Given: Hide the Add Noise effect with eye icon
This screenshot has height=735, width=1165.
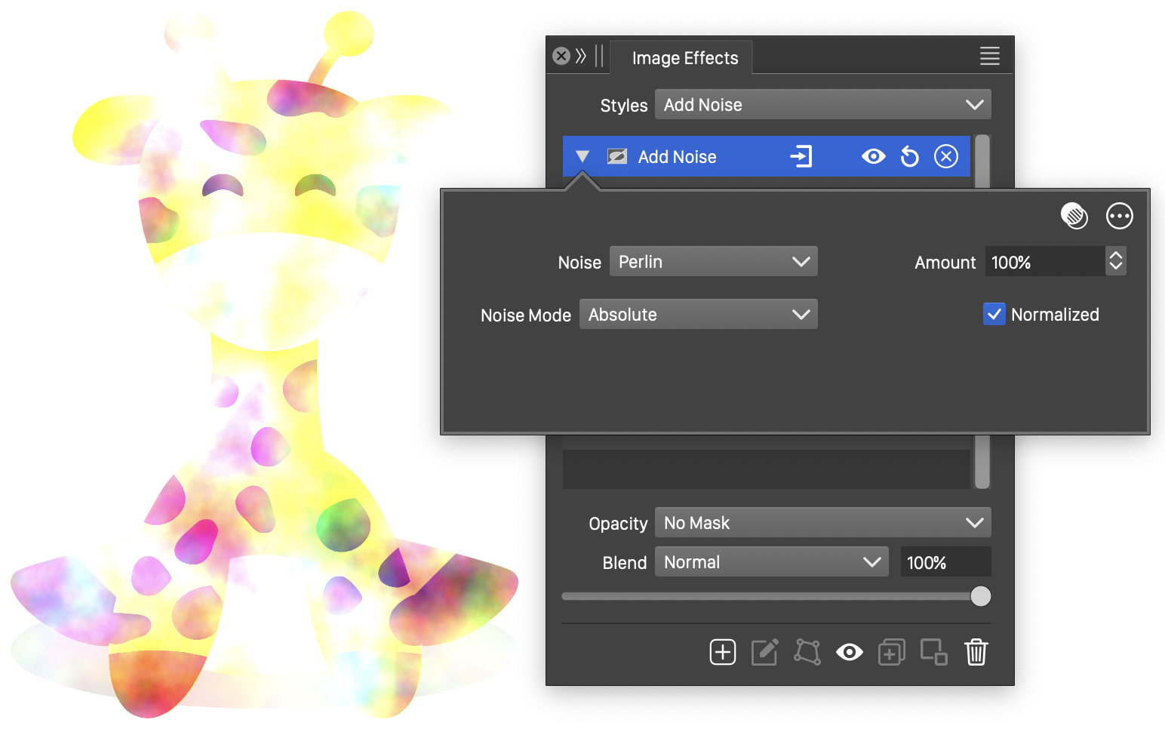Looking at the screenshot, I should [873, 157].
